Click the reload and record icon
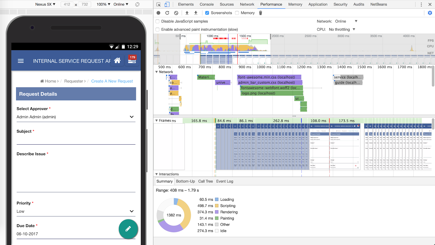 167,13
